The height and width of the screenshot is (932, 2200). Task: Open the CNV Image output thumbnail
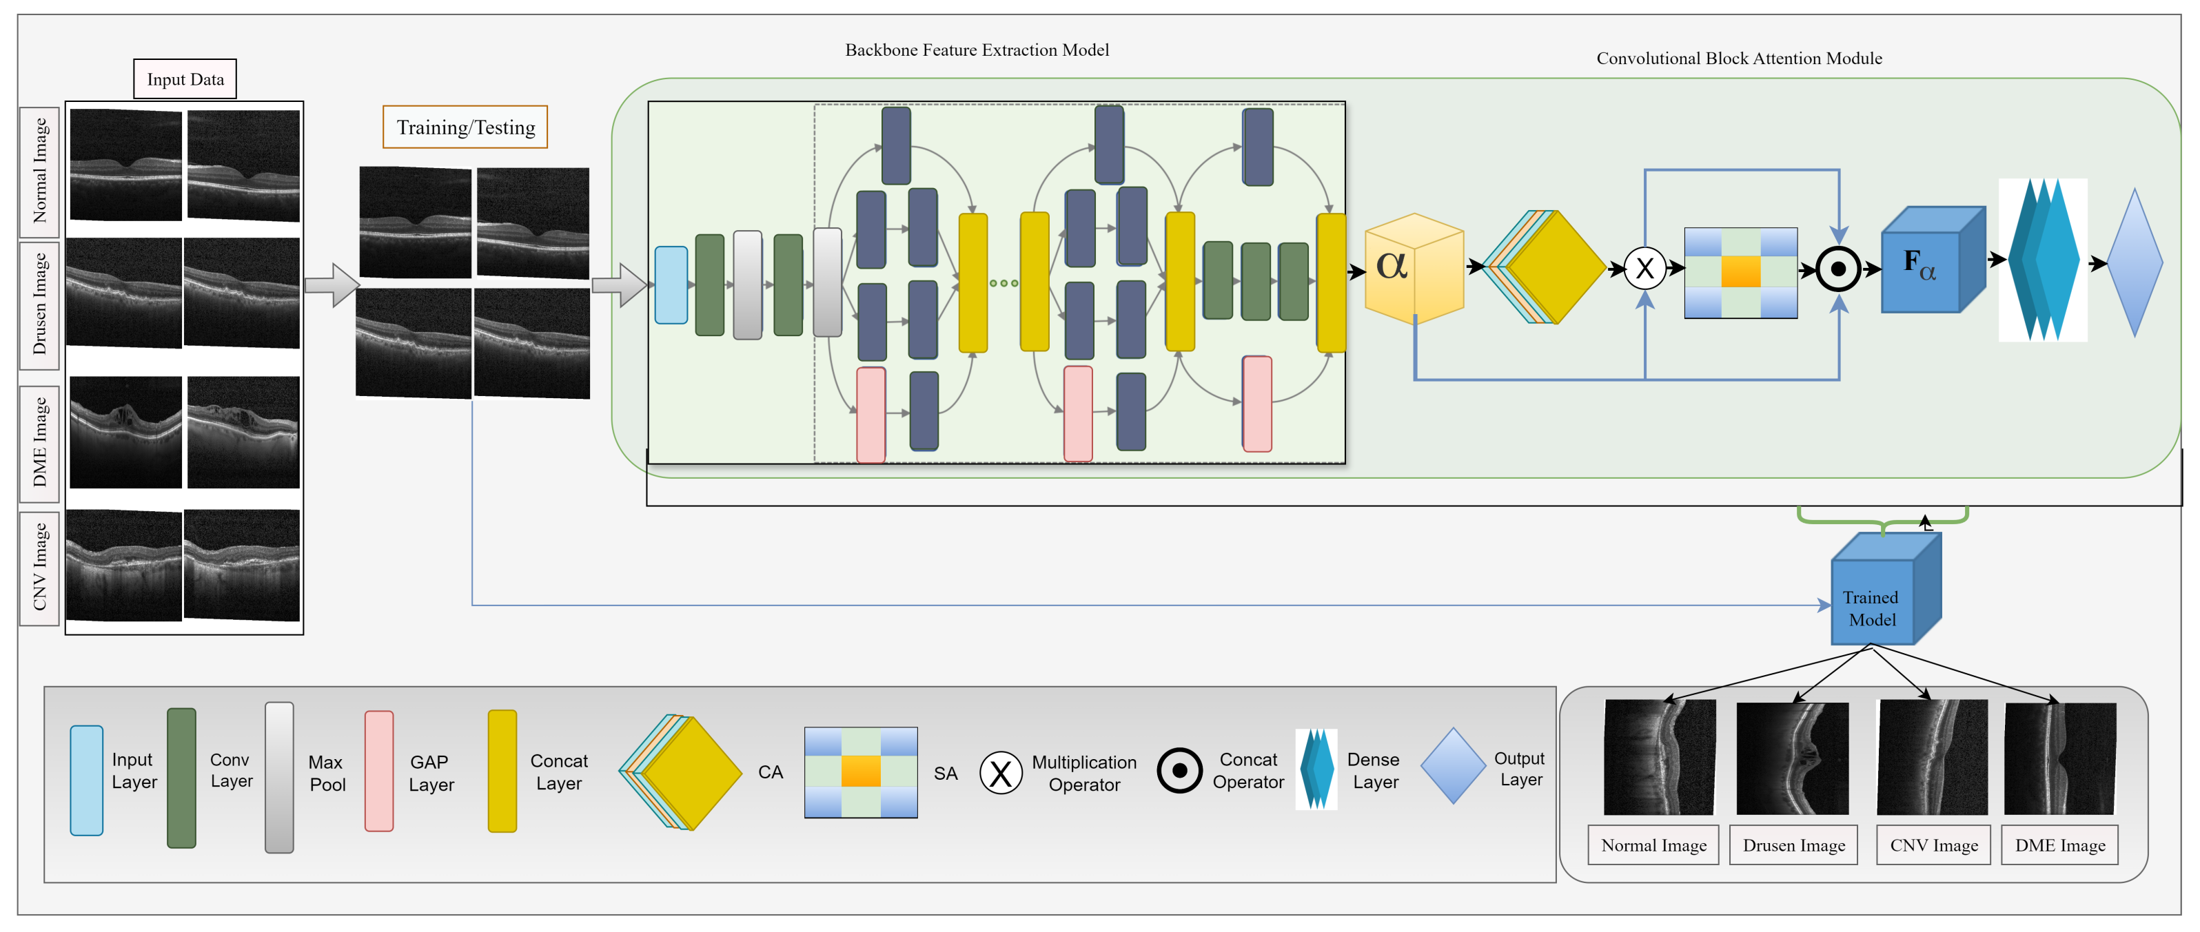1932,757
